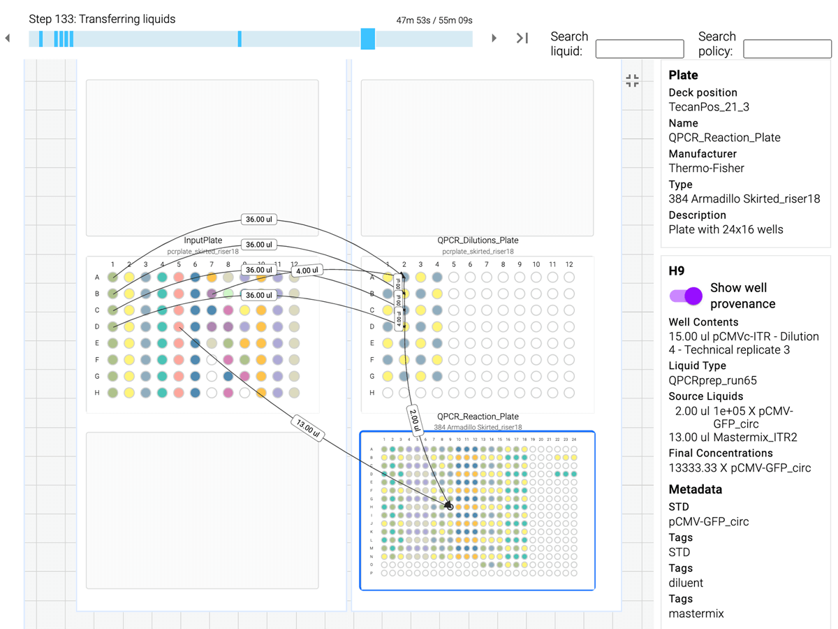Viewport: 838px width, 629px height.
Task: Click well A1 on the InputPlate
Action: pos(112,277)
